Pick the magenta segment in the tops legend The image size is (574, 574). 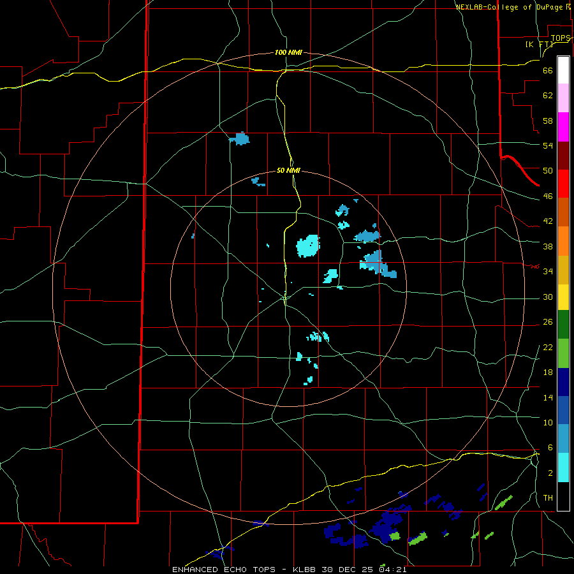(563, 127)
